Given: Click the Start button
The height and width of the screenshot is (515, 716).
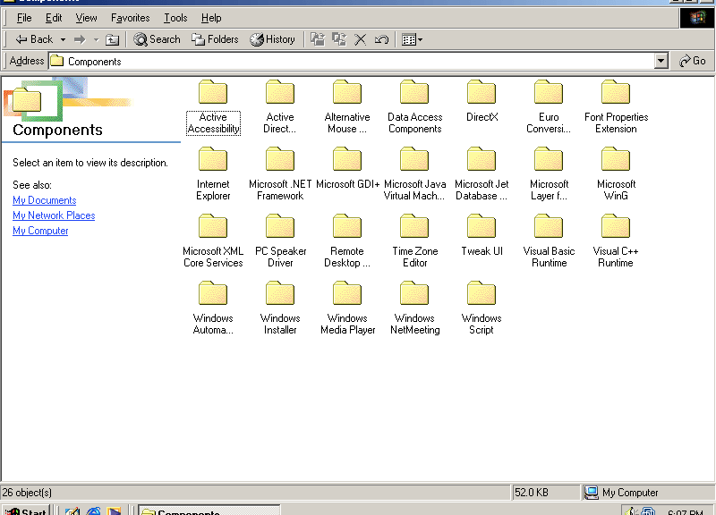Looking at the screenshot, I should pos(25,511).
